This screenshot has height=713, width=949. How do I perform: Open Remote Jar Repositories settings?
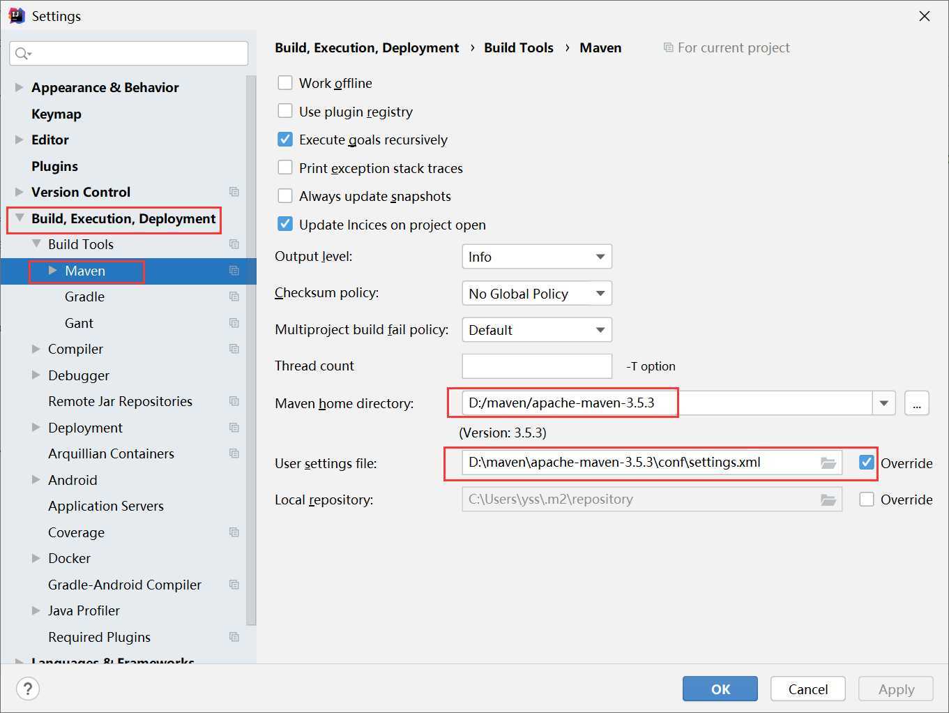[x=120, y=401]
